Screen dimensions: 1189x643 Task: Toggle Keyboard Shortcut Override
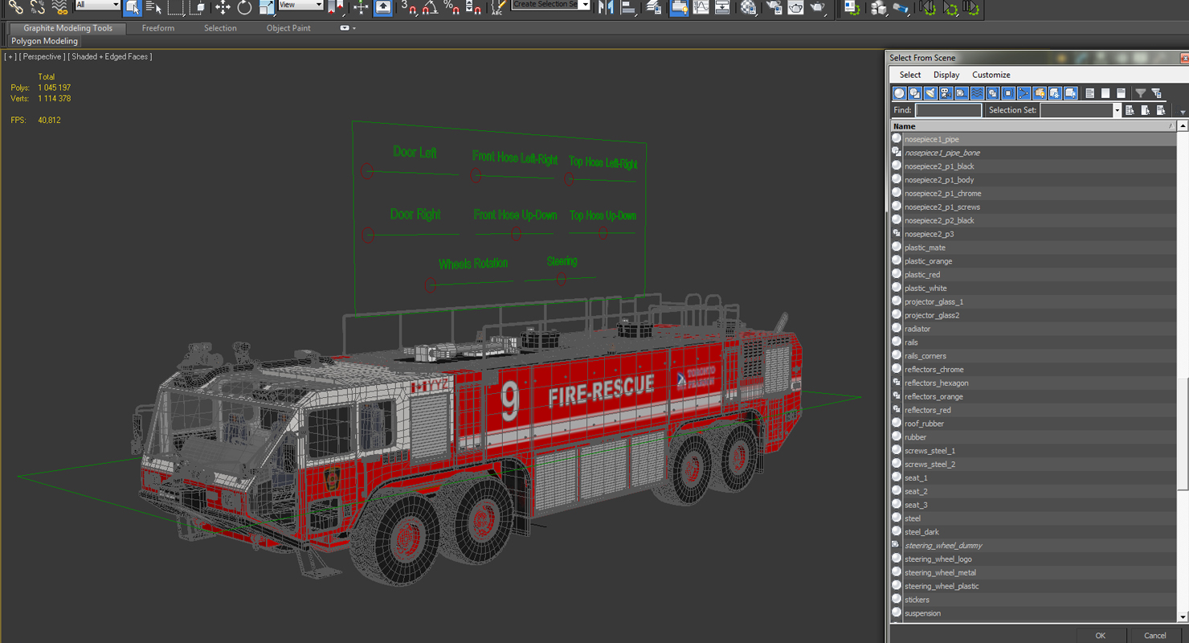[383, 7]
